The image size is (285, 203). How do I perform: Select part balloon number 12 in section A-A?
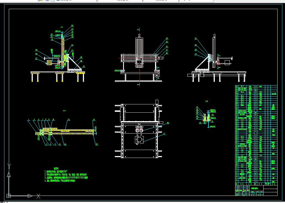(65, 144)
